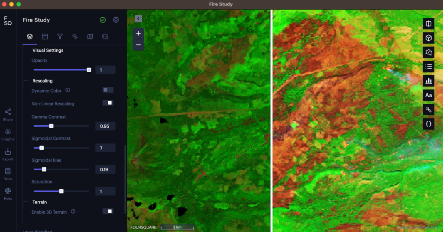Show Enable 3D Terrain info icon
The width and height of the screenshot is (443, 232).
click(73, 211)
